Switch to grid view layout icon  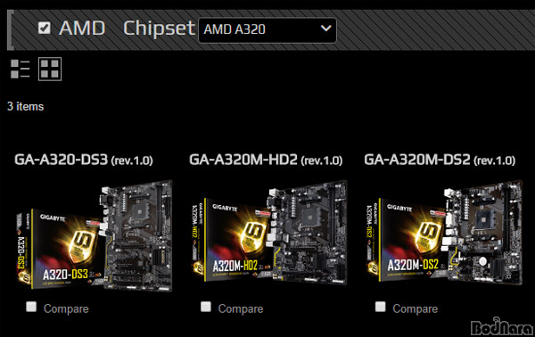click(50, 69)
